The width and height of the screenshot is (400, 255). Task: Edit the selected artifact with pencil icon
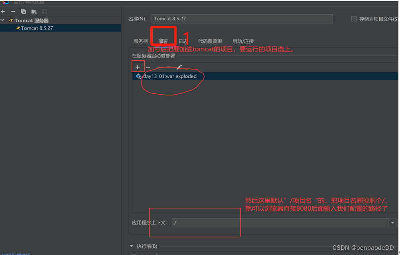coord(179,67)
